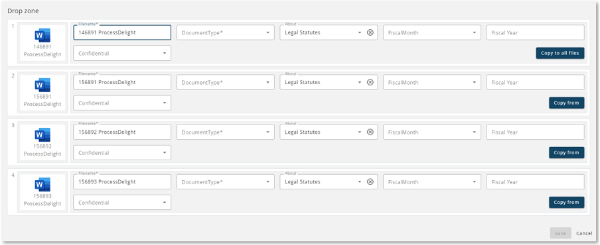Expand the FiscalMonth dropdown in row 2
Screen dimensions: 600x245
(432, 82)
